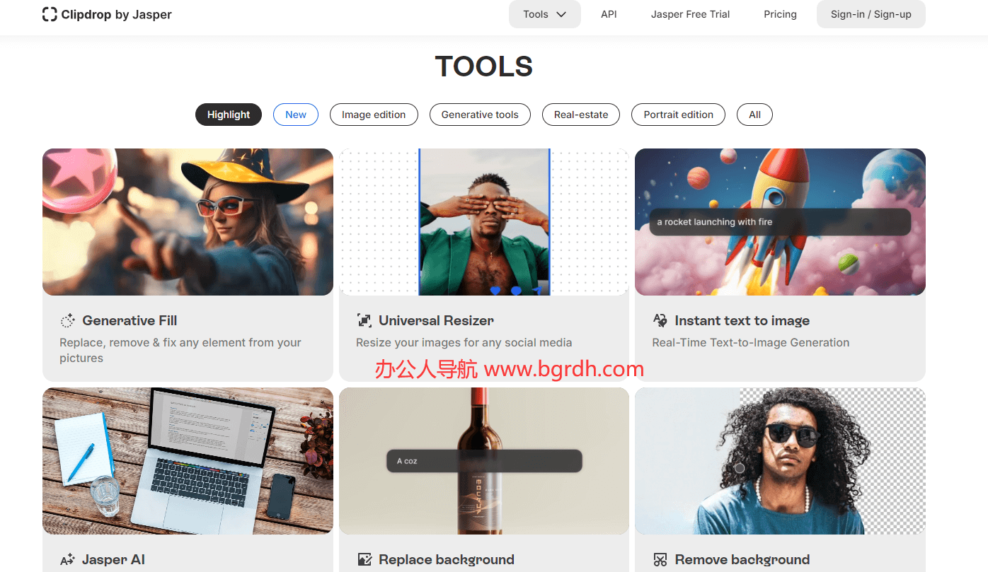Click the Clipdrop logo icon
Screen dimensions: 988x572
pyautogui.click(x=50, y=14)
